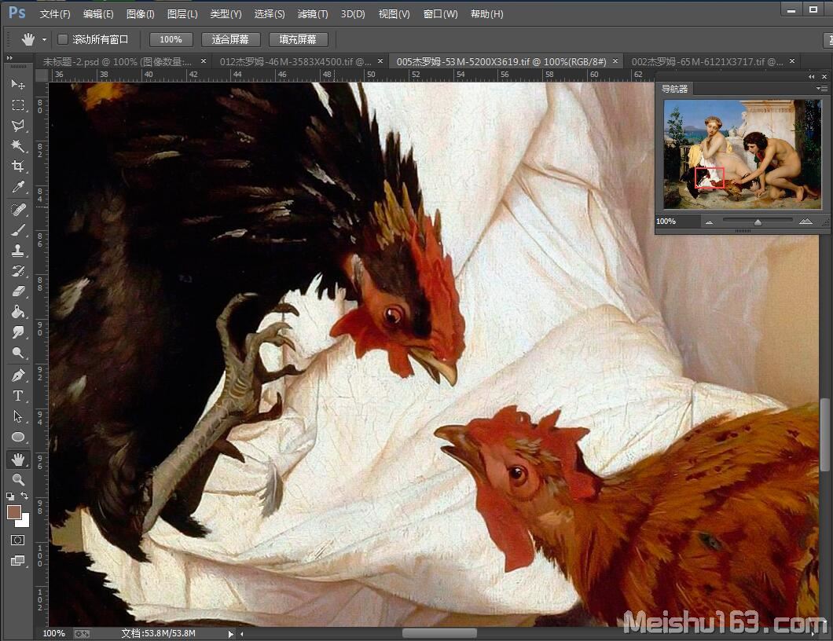Select the Paint Bucket tool

[17, 312]
